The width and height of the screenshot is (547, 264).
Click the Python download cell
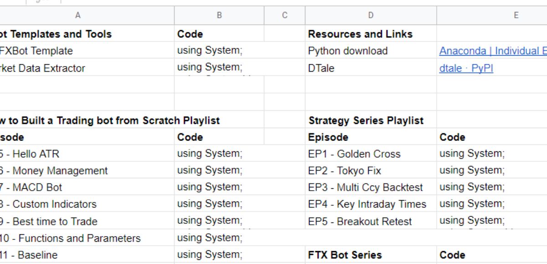pyautogui.click(x=348, y=51)
